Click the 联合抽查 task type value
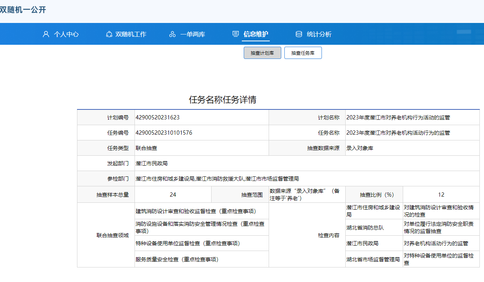The width and height of the screenshot is (484, 282). [146, 148]
